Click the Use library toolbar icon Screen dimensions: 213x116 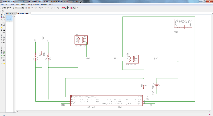[x=23, y=8]
